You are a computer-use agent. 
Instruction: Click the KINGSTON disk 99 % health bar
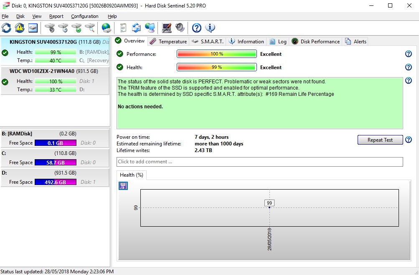tap(56, 52)
